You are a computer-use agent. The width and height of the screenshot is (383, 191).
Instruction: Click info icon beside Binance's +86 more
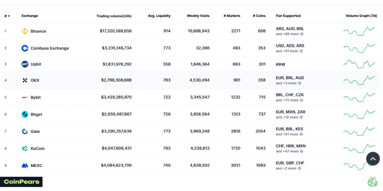click(302, 34)
